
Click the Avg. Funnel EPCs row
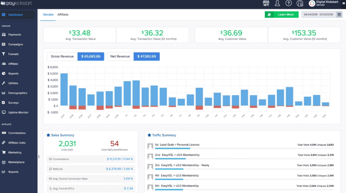point(91,188)
